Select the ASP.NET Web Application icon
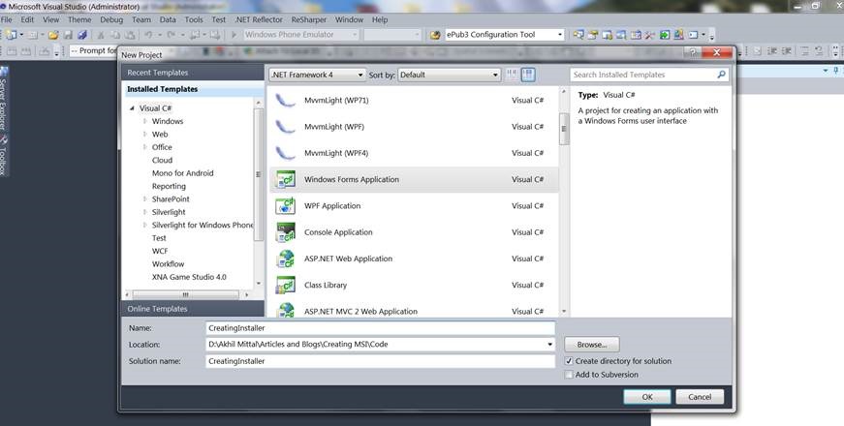 (x=286, y=259)
